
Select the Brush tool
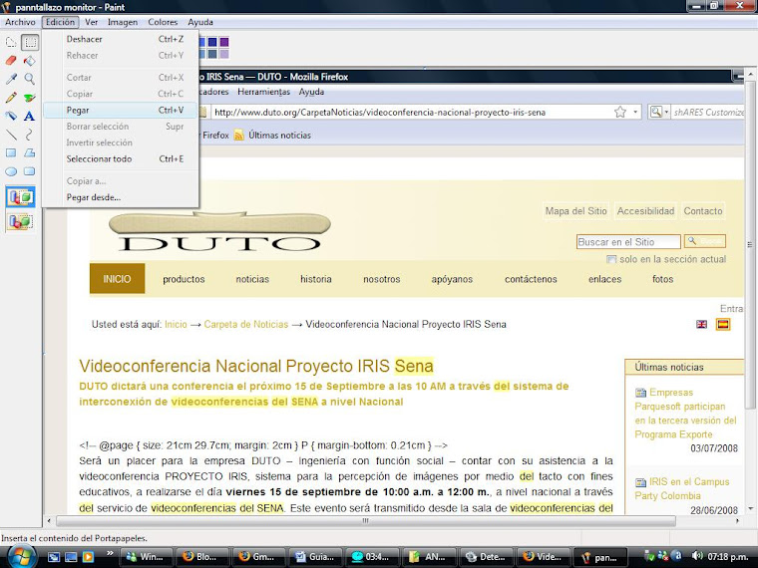[x=30, y=98]
